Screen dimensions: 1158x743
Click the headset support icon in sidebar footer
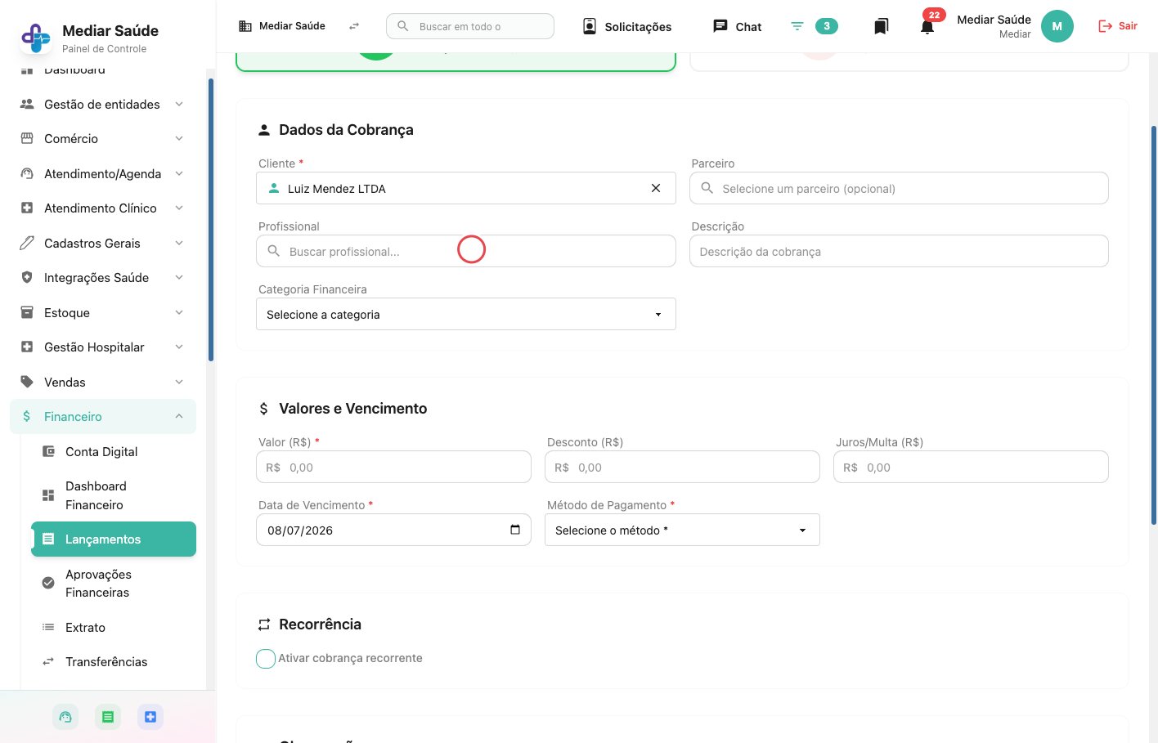click(65, 717)
